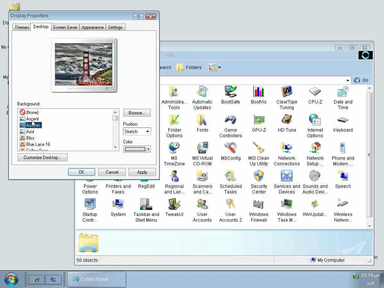Open Network Connections
Viewport: 384px width, 288px height.
(287, 154)
